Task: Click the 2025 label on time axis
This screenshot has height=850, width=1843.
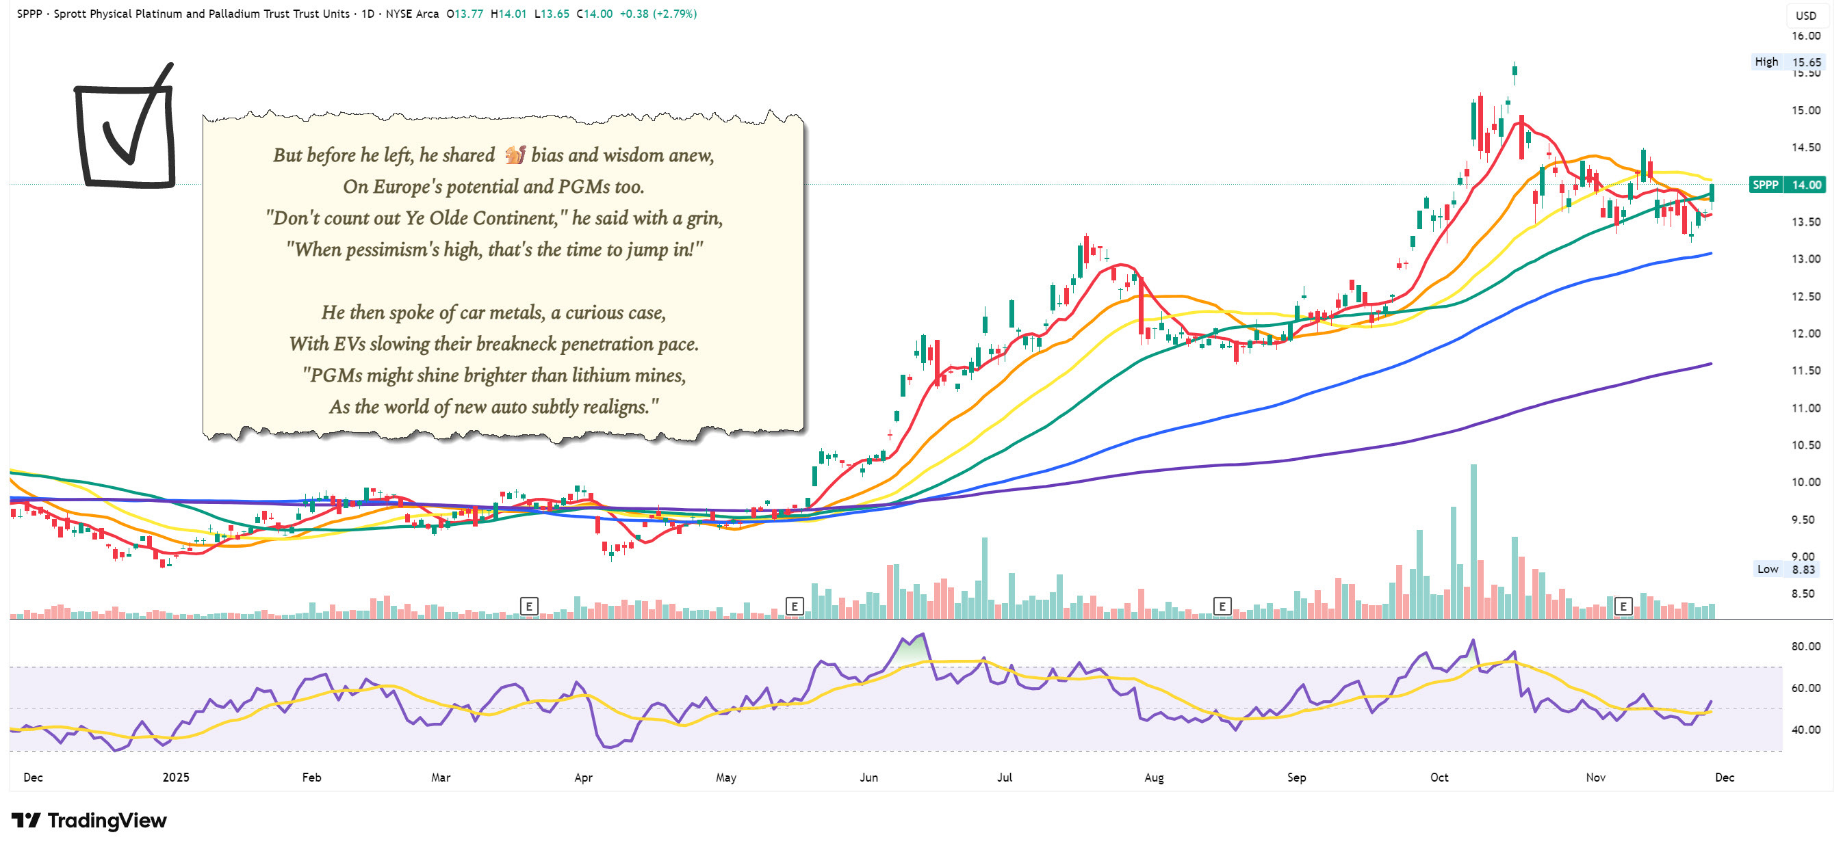Action: pyautogui.click(x=175, y=778)
